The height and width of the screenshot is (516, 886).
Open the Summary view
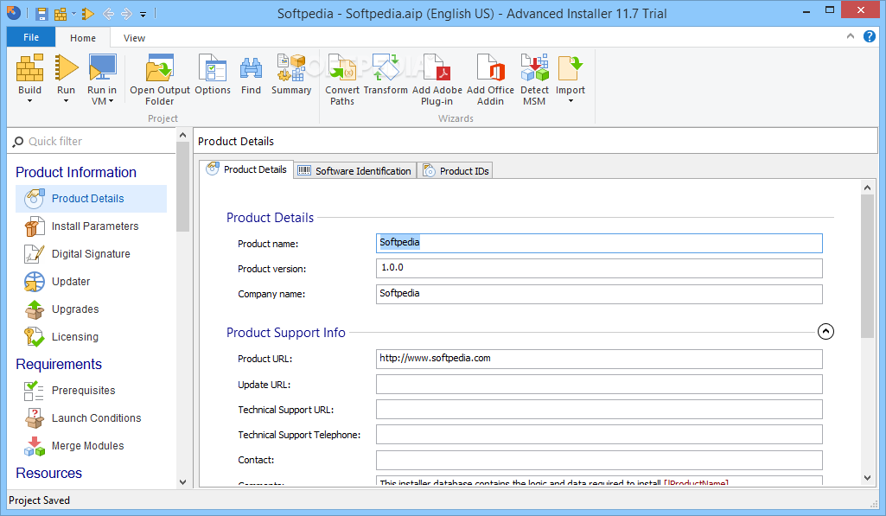pos(291,74)
